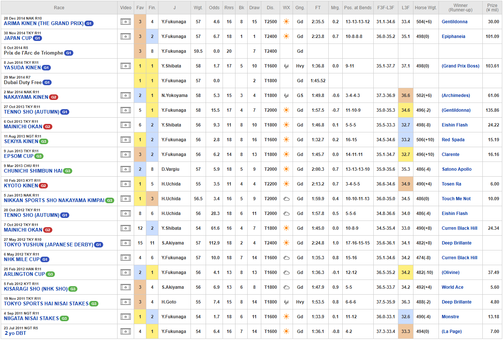Select the Horse Wgt. column header
The height and width of the screenshot is (340, 503).
[x=426, y=7]
